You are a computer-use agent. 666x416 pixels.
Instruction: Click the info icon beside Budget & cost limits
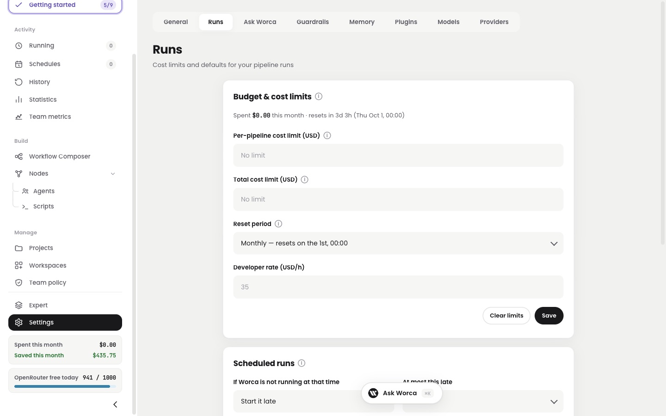click(319, 97)
